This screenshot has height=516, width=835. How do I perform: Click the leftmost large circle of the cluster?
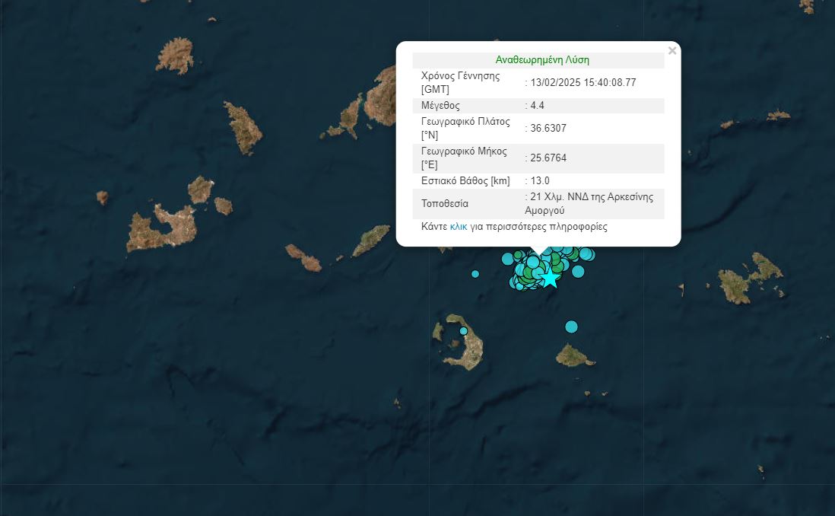(507, 259)
